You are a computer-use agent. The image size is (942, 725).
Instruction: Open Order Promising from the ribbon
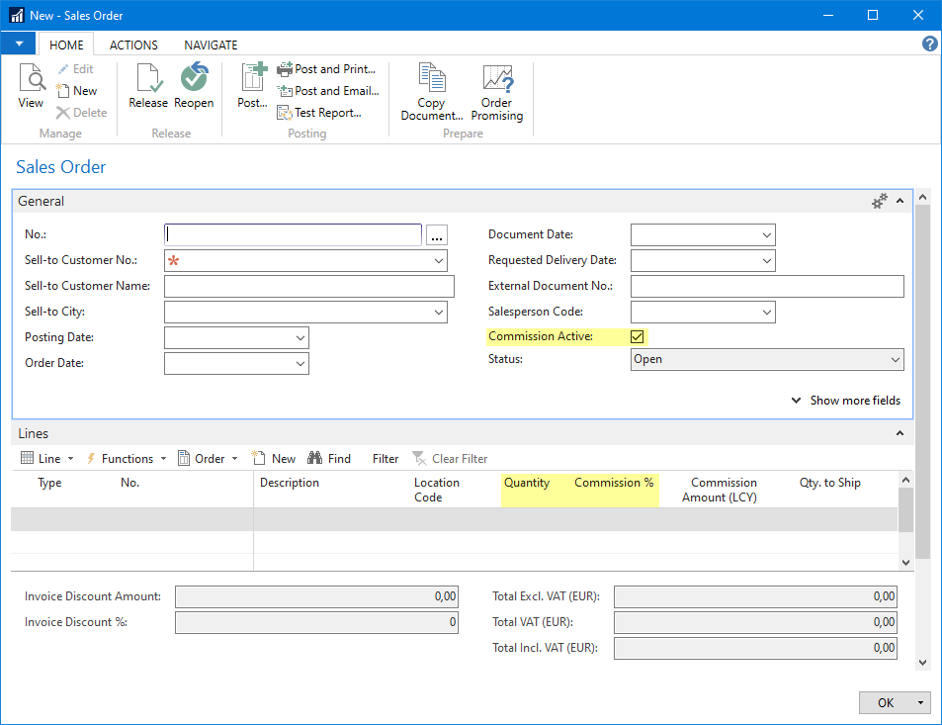pyautogui.click(x=496, y=93)
